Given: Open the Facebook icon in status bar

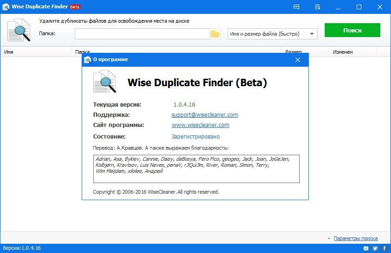Looking at the screenshot, I should [x=385, y=248].
